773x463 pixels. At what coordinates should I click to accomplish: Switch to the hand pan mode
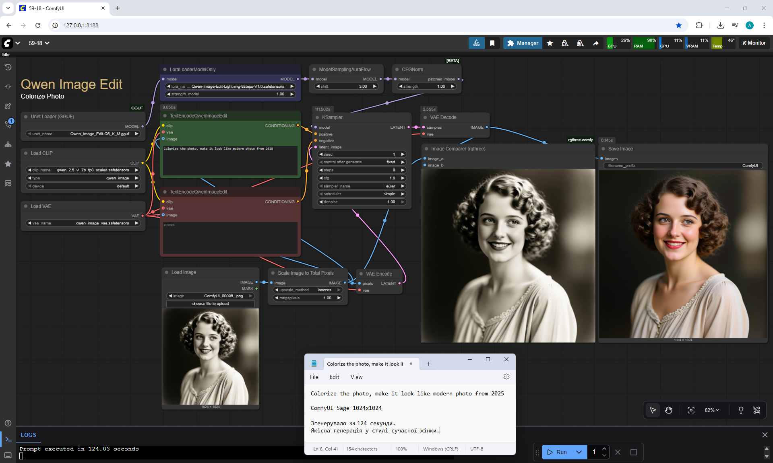tap(669, 410)
